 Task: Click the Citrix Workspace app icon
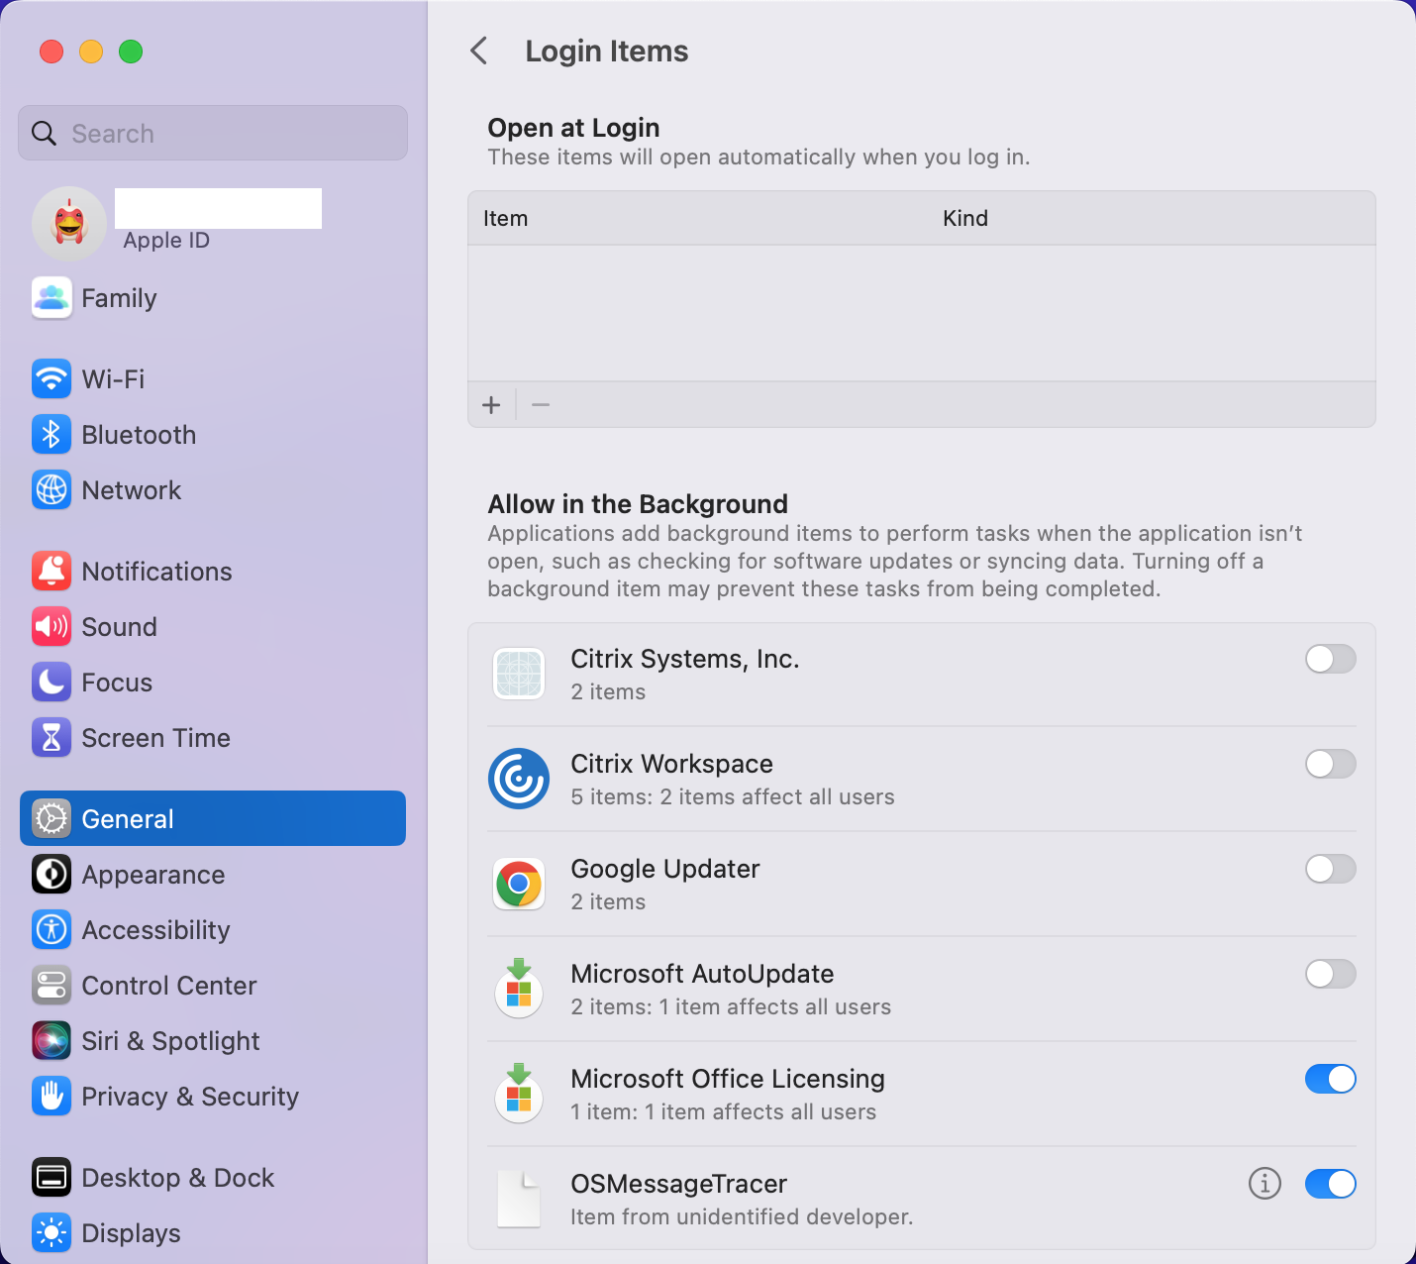pyautogui.click(x=519, y=779)
